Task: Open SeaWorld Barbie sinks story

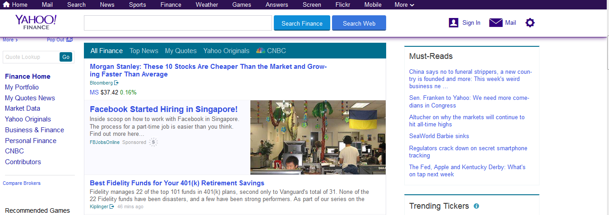Action: pyautogui.click(x=439, y=136)
